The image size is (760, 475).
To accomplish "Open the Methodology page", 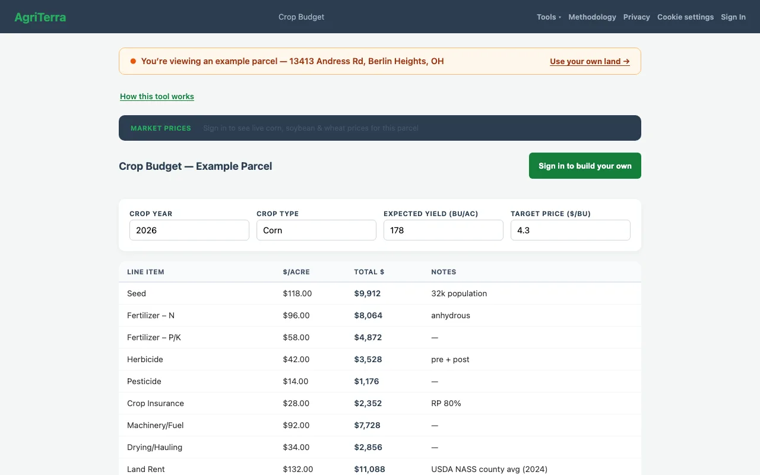I will 592,17.
